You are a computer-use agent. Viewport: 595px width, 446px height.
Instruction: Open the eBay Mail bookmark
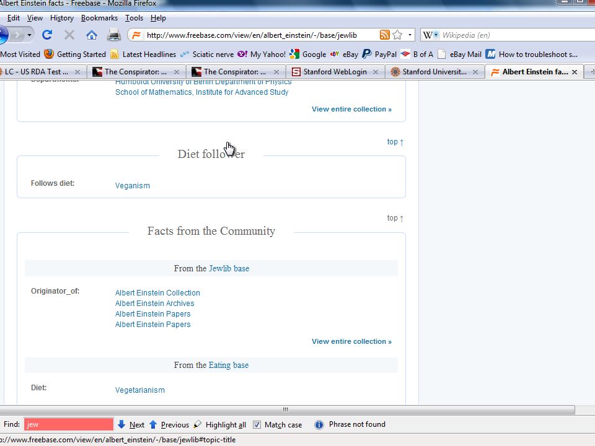click(459, 55)
